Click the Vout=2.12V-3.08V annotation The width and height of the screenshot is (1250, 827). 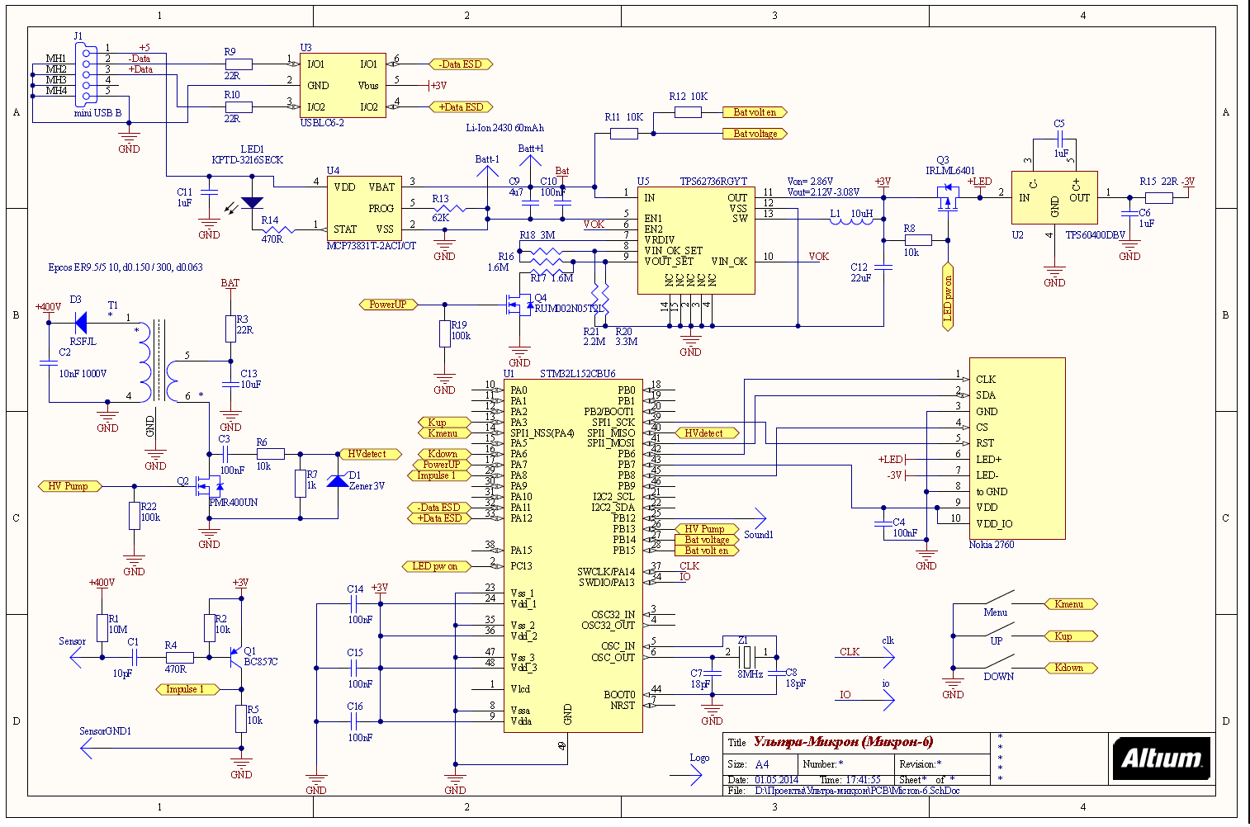(x=823, y=191)
